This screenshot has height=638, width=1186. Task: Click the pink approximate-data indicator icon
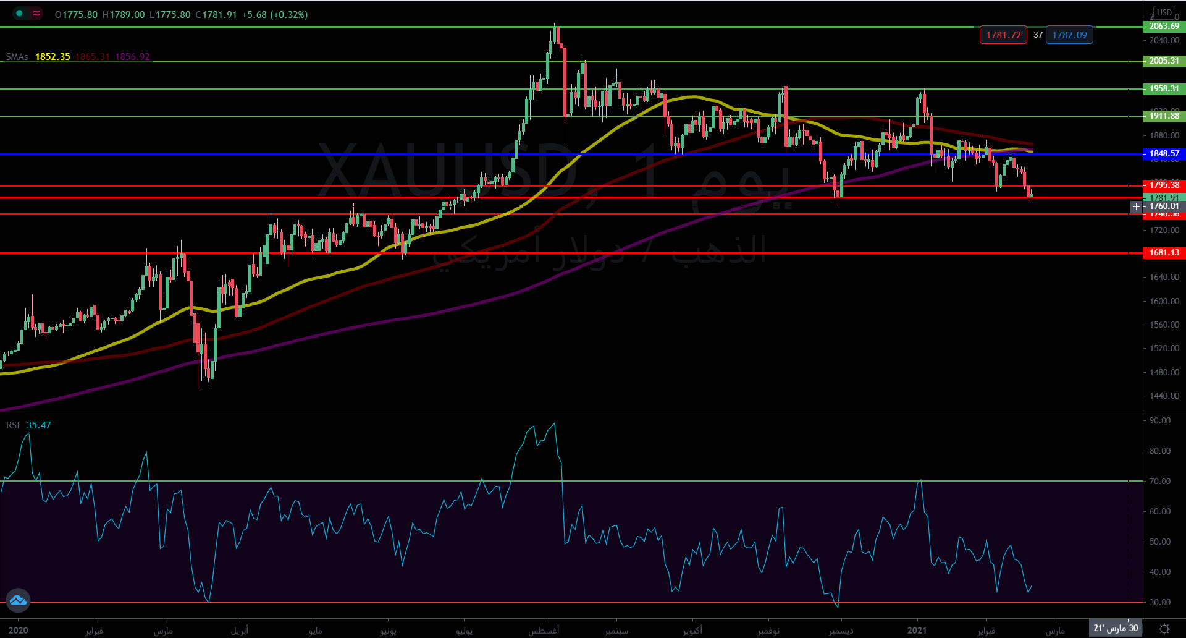tap(36, 14)
